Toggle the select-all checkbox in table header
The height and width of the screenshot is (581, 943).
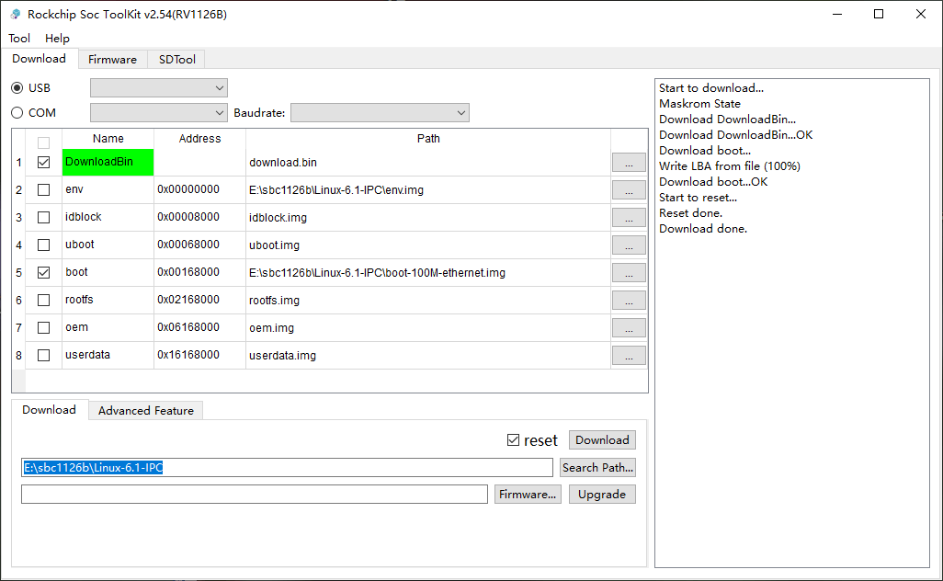click(43, 142)
